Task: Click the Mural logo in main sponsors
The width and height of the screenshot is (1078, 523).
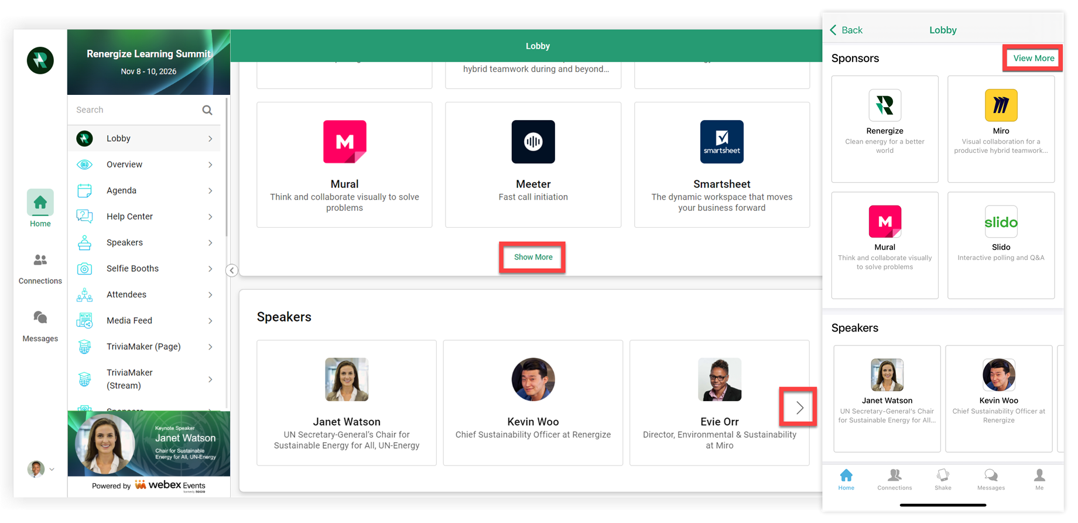Action: coord(345,142)
